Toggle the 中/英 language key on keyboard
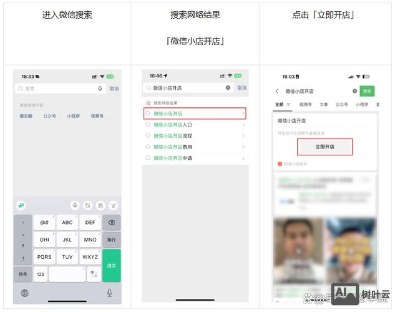395x312 pixels. click(x=94, y=274)
